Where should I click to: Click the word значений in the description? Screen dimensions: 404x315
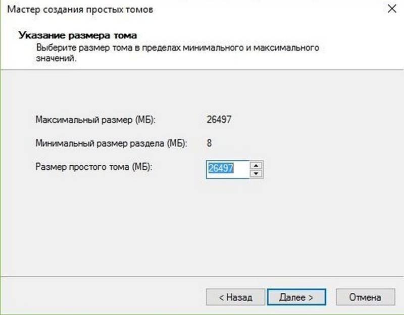[x=57, y=58]
